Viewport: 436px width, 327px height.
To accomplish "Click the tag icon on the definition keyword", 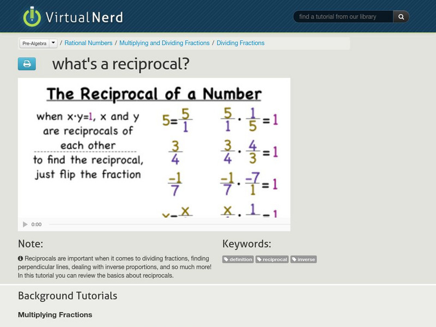I will [x=227, y=259].
